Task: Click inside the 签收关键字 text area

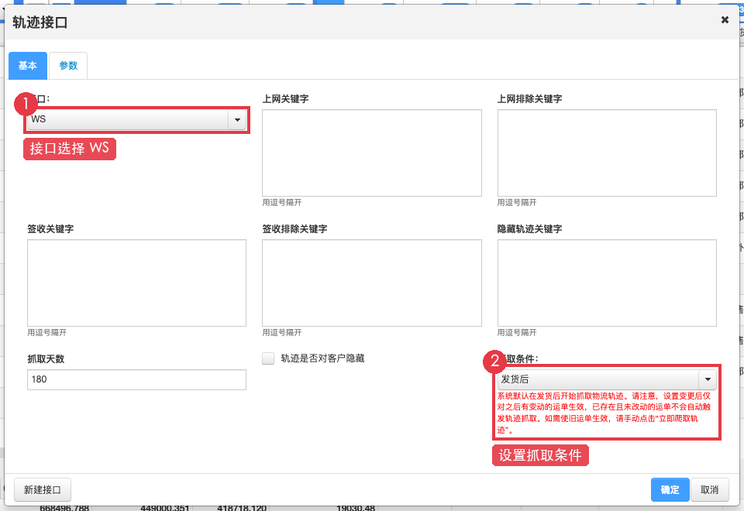Action: [x=136, y=283]
